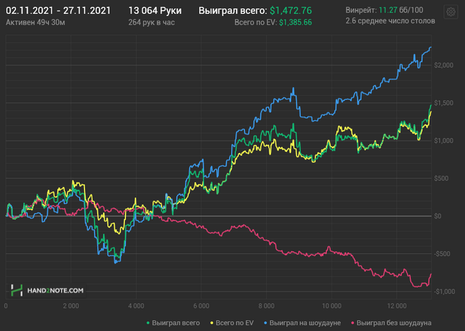Screen dimensions: 465x331
Task: Click the 'Всего по EV:' header label
Action: click(x=256, y=23)
